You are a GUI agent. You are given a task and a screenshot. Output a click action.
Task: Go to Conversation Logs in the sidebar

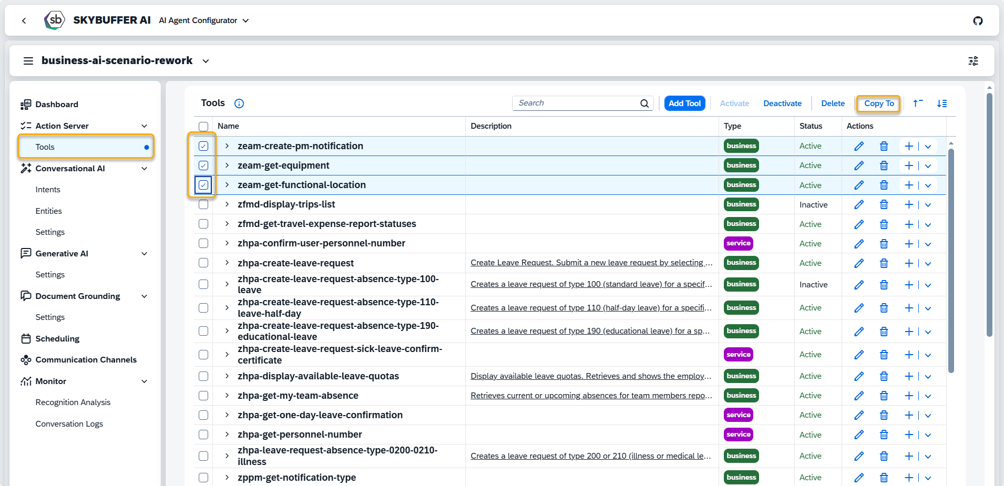69,424
